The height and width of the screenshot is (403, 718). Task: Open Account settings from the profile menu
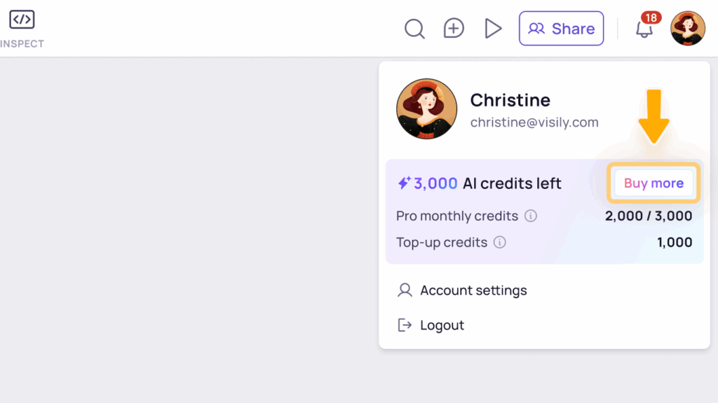[x=473, y=290]
